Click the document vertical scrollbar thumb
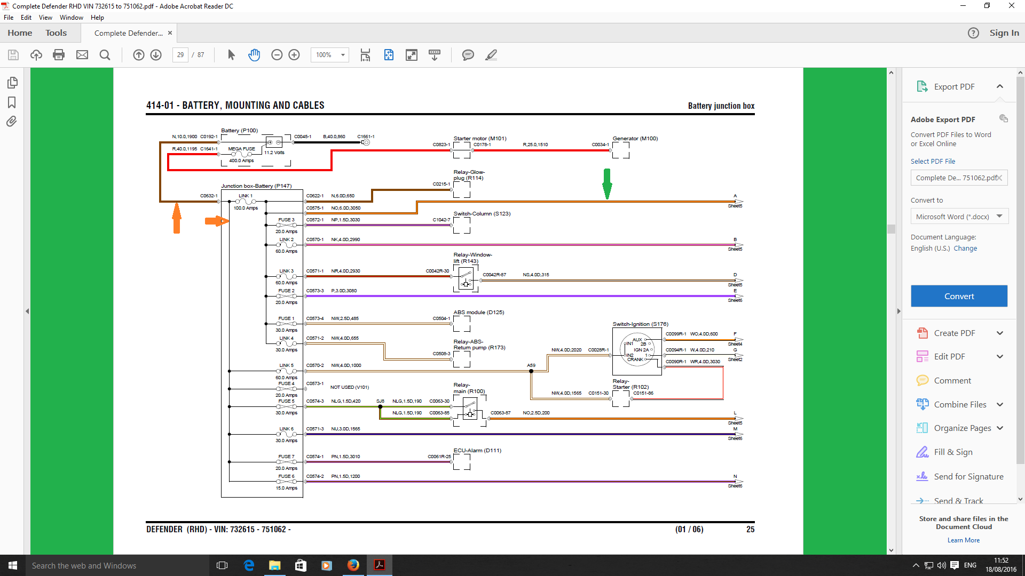 (891, 229)
